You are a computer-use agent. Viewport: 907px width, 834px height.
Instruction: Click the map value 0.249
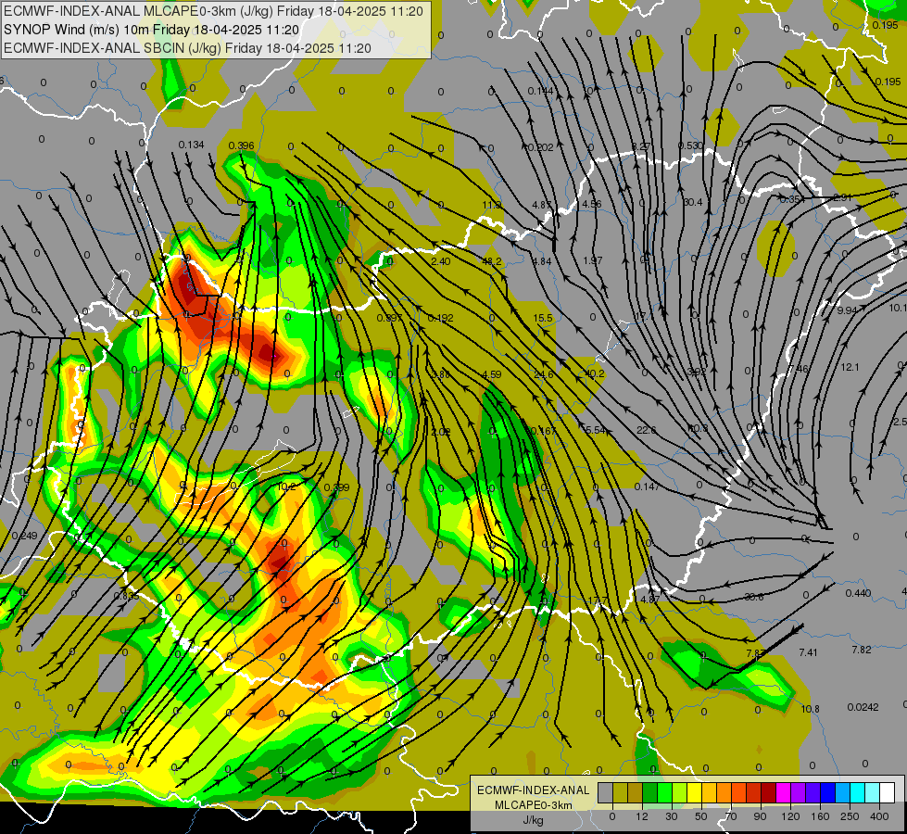[24, 536]
